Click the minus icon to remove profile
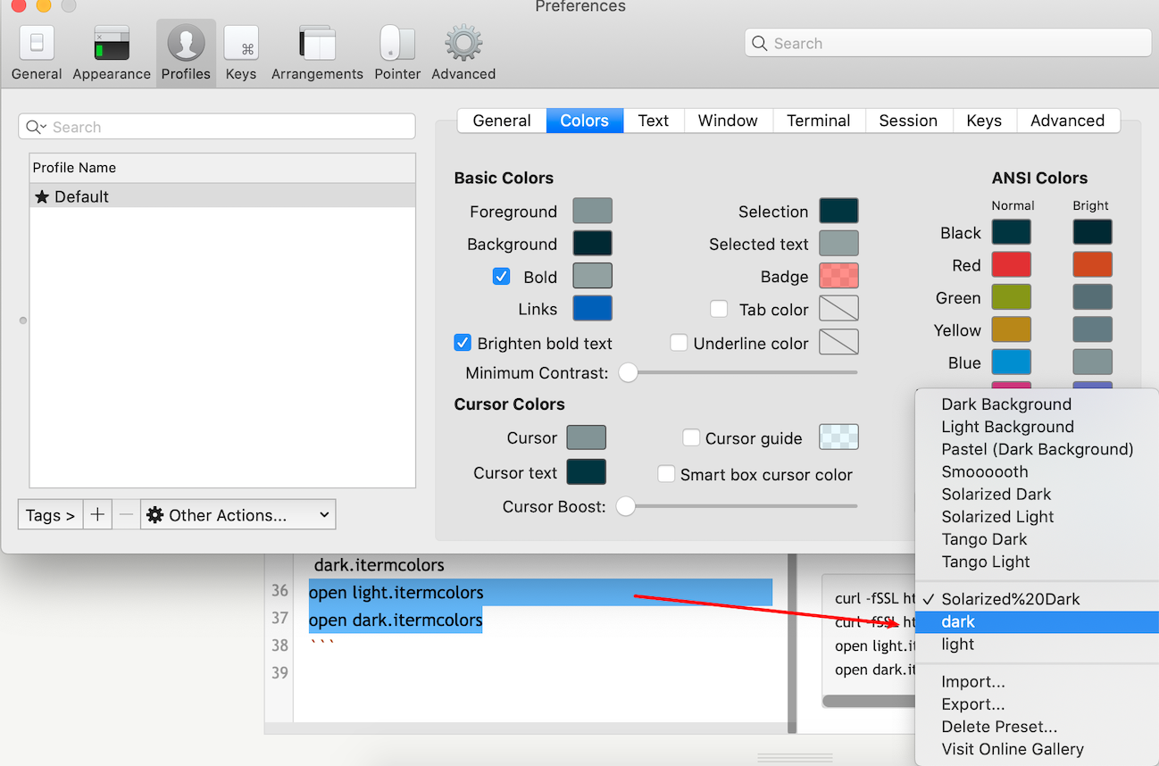 126,514
